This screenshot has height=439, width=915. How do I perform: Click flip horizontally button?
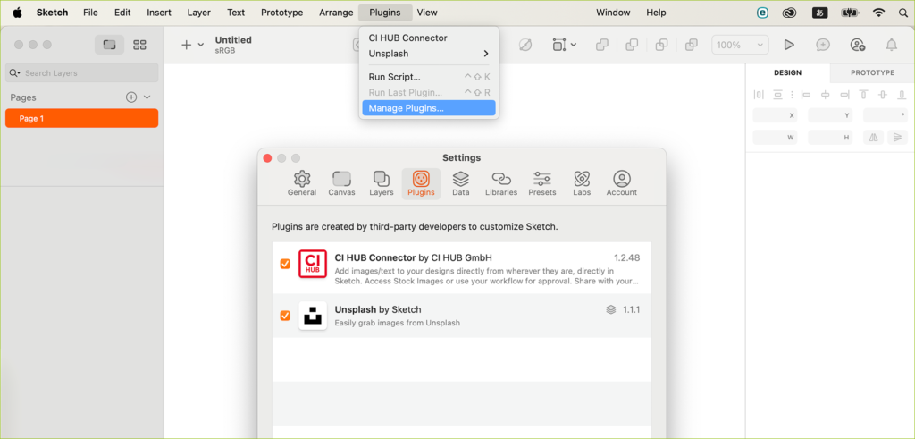coord(874,138)
